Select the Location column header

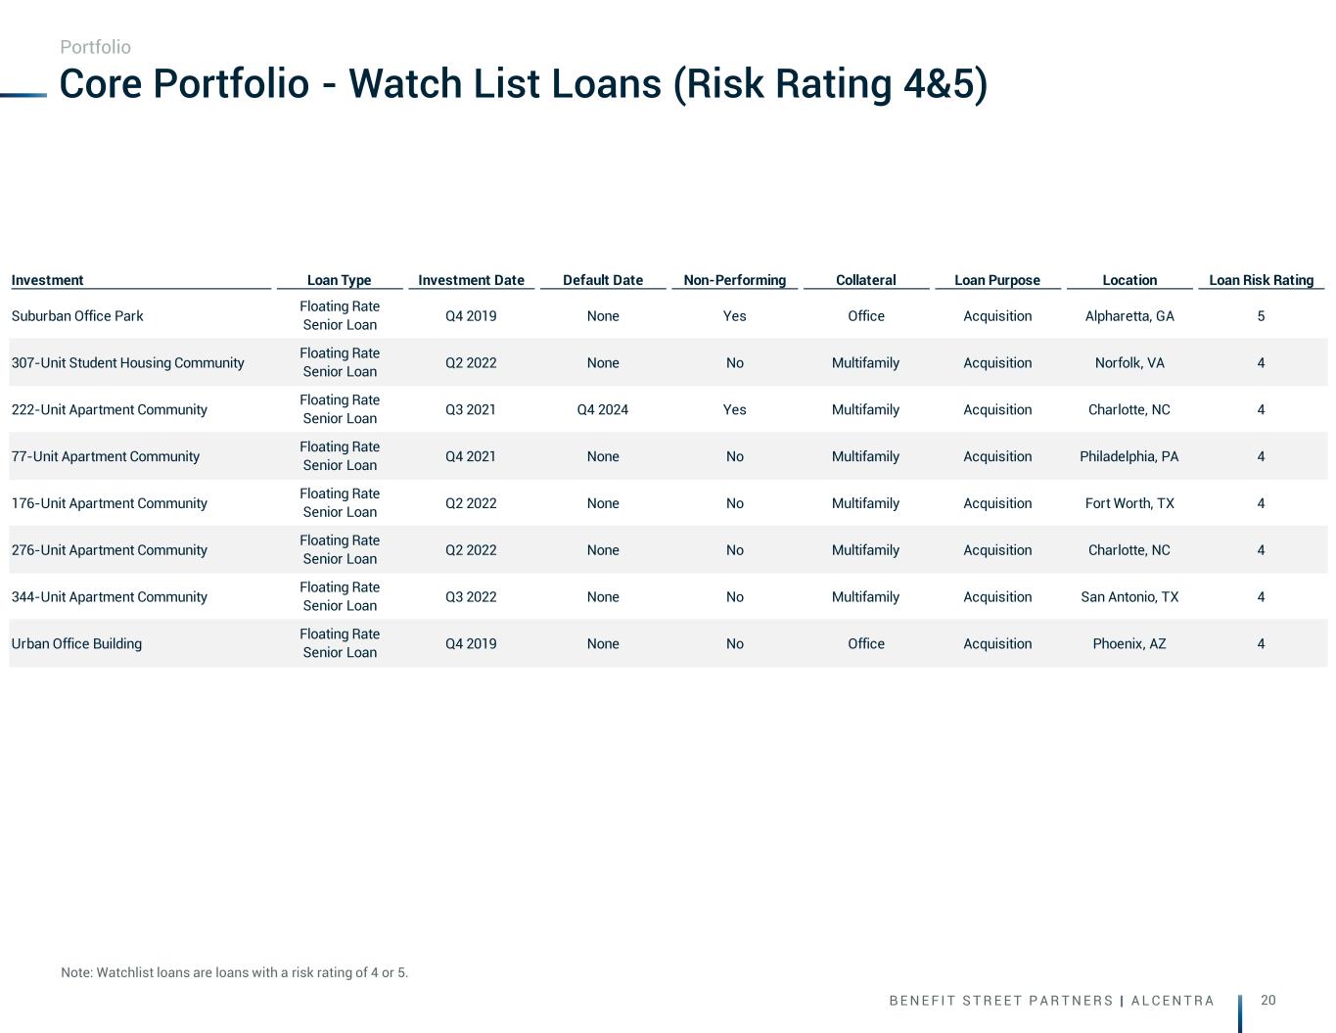tap(1129, 280)
